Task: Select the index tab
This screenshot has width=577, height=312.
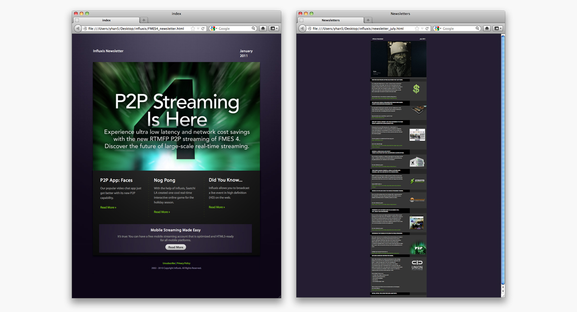Action: click(x=106, y=20)
